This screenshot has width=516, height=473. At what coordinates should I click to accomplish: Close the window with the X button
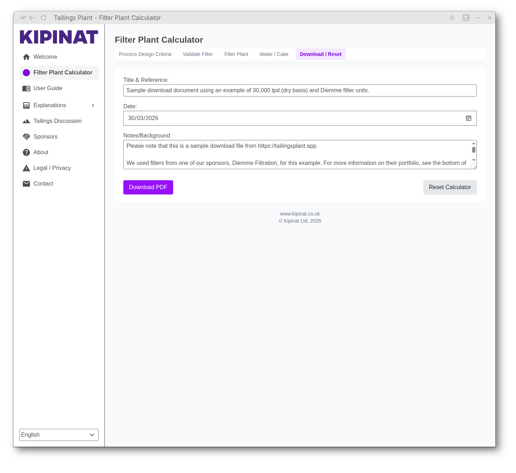point(490,18)
